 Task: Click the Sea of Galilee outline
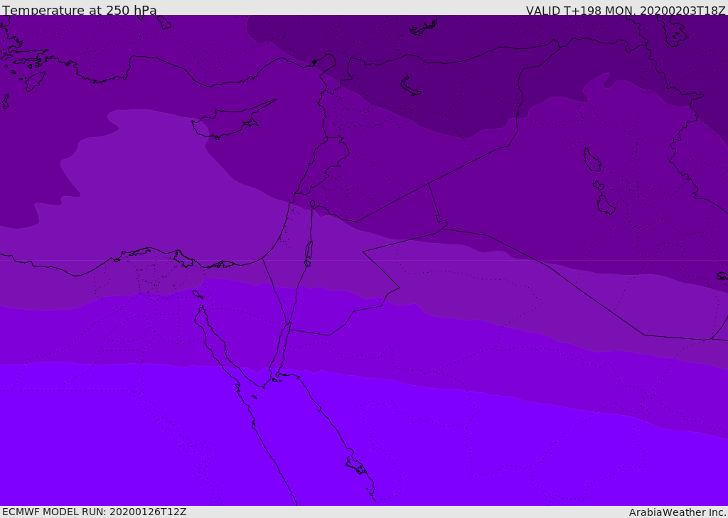tap(313, 204)
